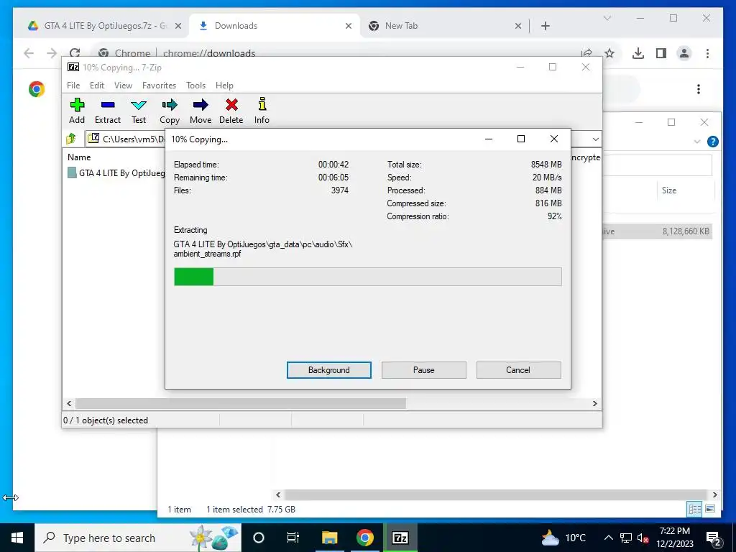Pause the extraction
Viewport: 736px width, 552px height.
[x=424, y=370]
